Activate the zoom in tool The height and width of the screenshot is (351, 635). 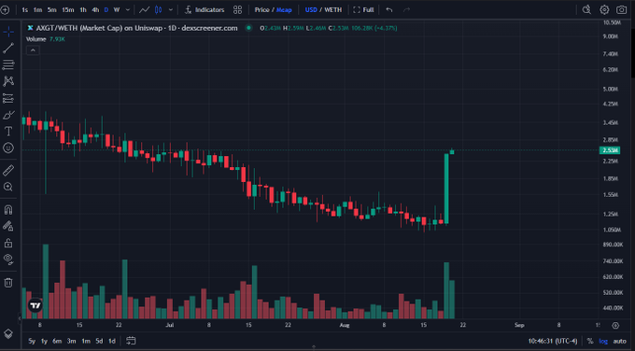click(x=8, y=187)
